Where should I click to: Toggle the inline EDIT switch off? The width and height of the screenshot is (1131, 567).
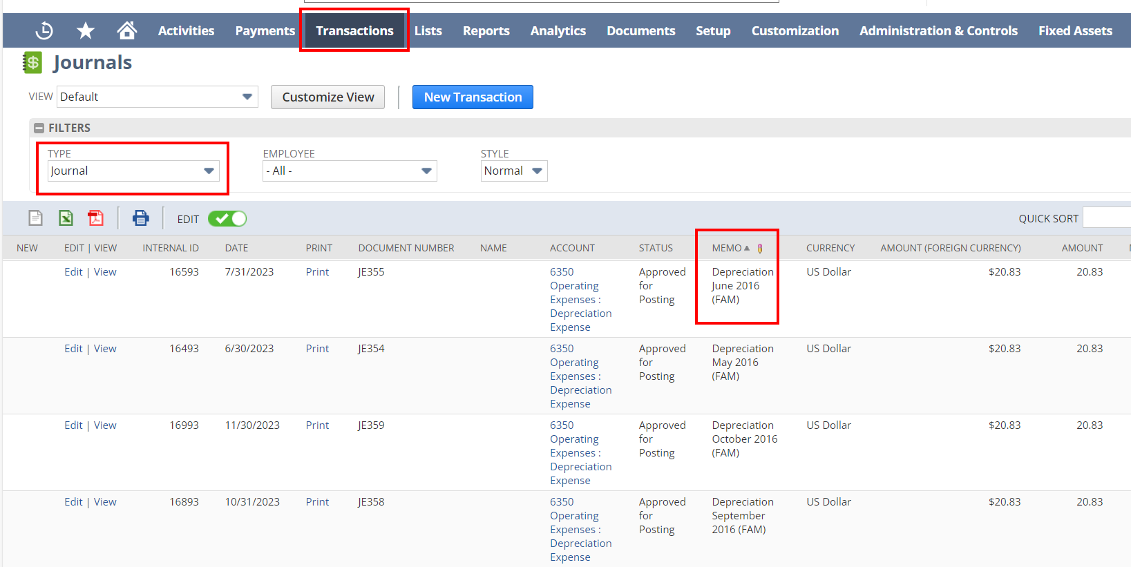(227, 219)
